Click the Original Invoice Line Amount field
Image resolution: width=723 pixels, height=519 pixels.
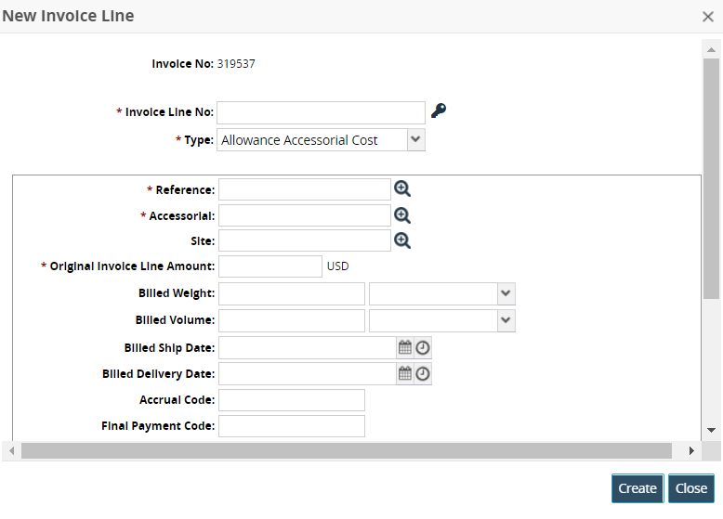click(269, 266)
